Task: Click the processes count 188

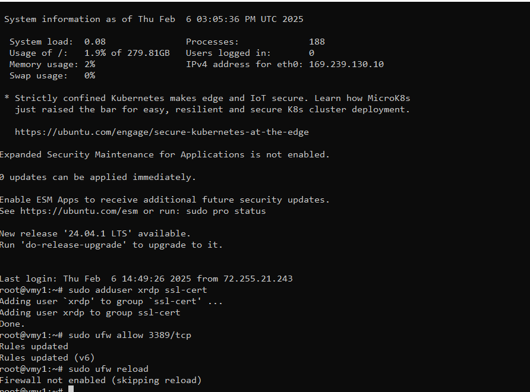Action: coord(317,42)
